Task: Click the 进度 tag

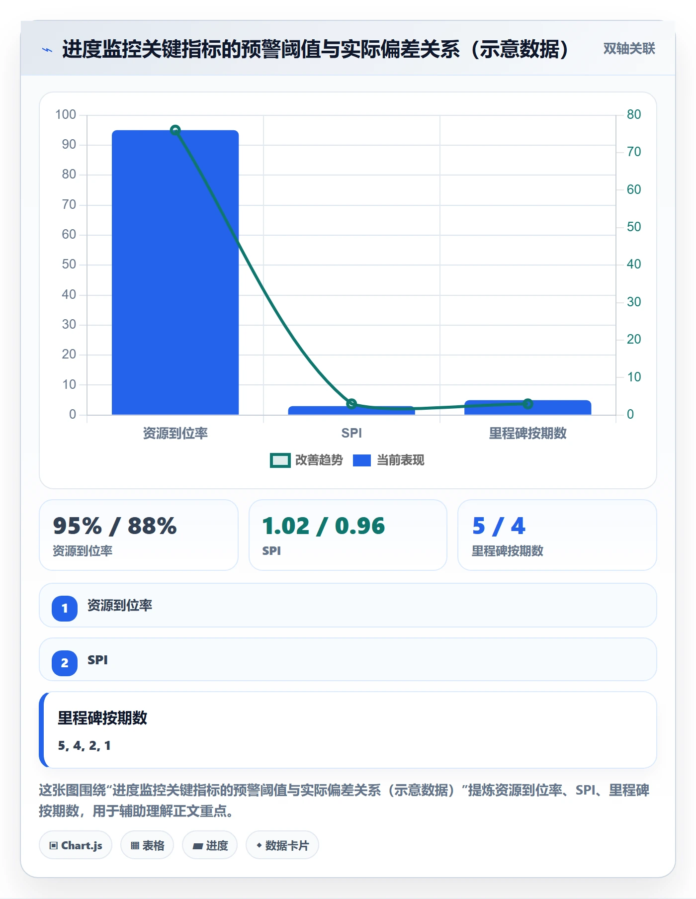Action: click(210, 845)
